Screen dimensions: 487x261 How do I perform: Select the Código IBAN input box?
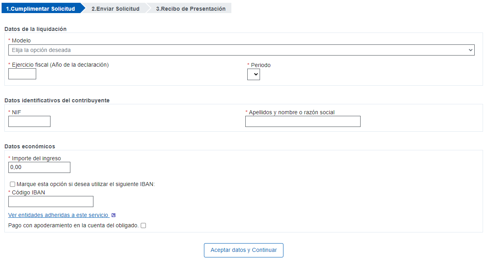(x=51, y=202)
